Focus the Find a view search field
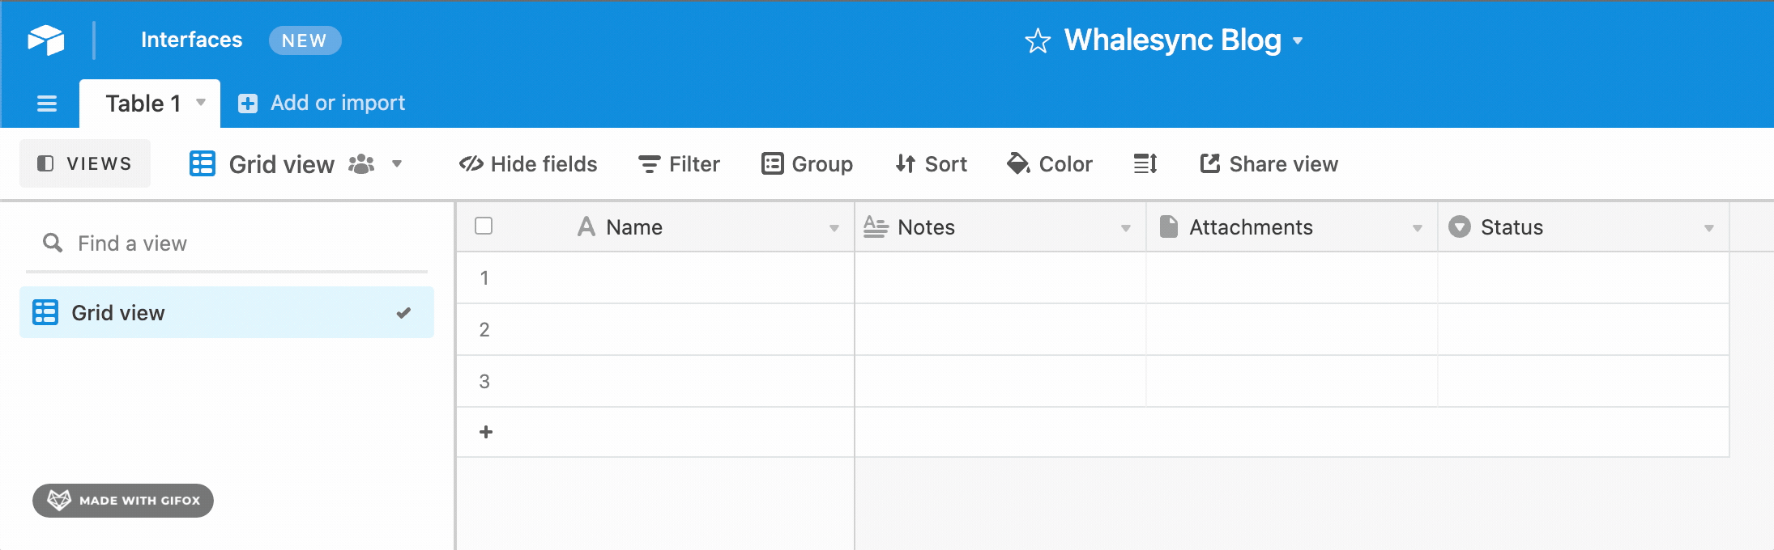This screenshot has width=1774, height=550. pos(227,243)
